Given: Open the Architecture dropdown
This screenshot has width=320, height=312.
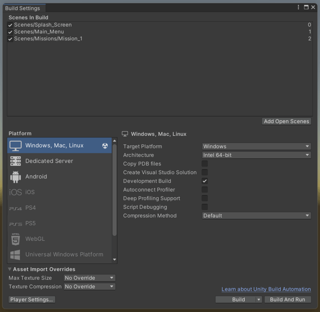Looking at the screenshot, I should tap(256, 155).
